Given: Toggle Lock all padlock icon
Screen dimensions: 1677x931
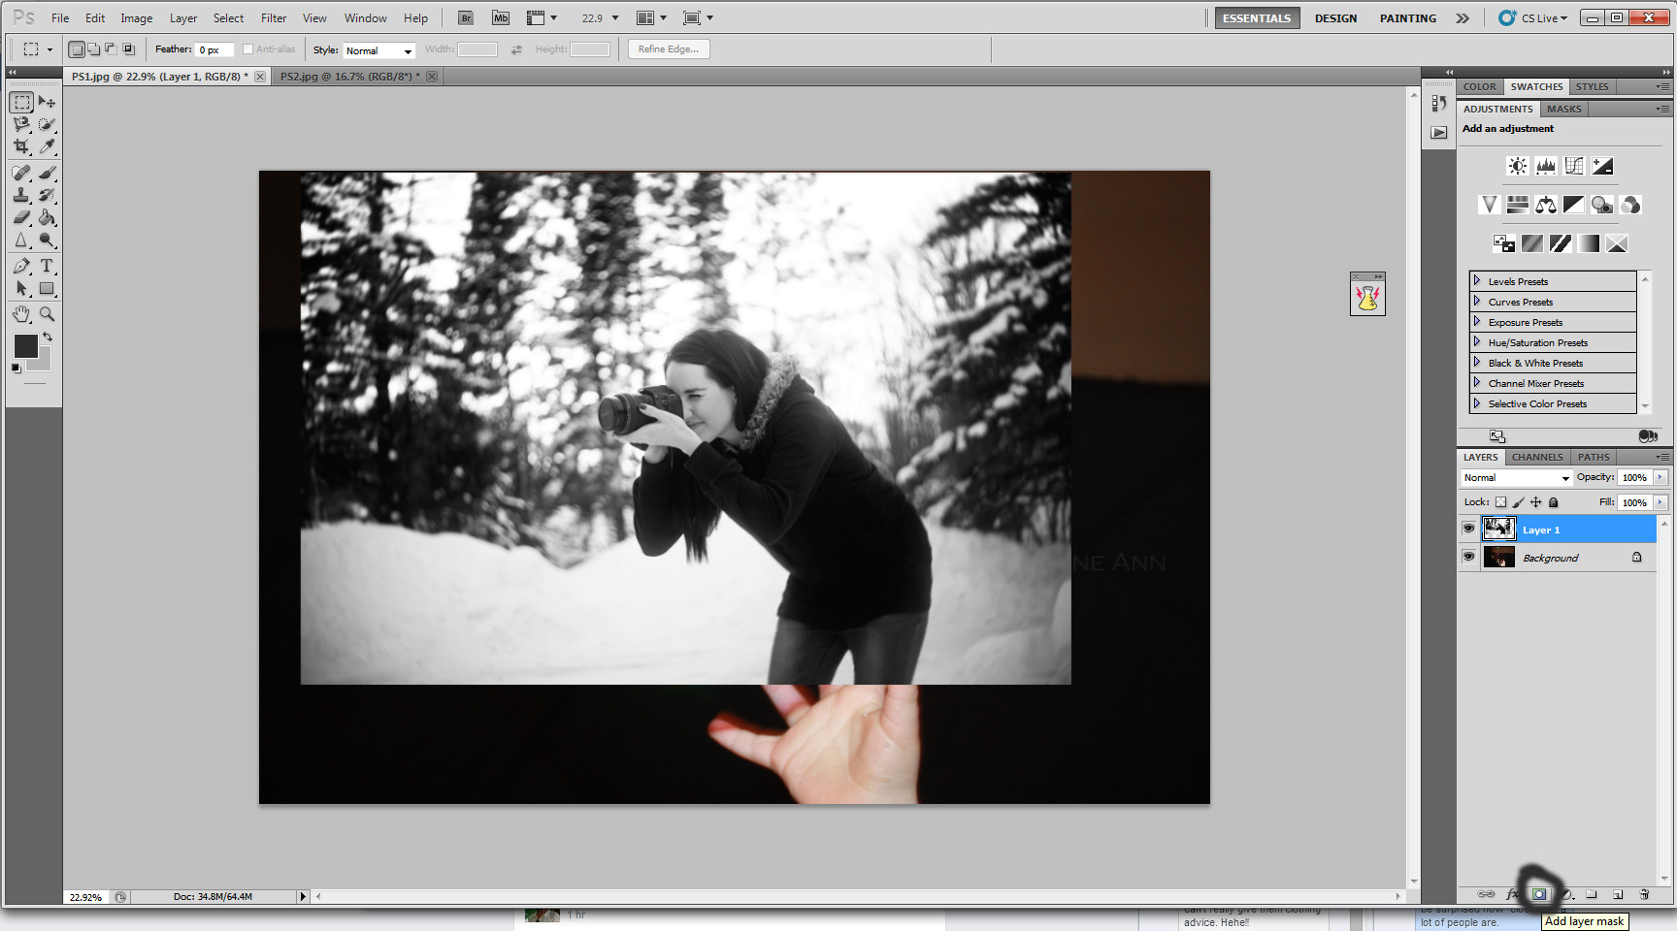Looking at the screenshot, I should point(1553,502).
